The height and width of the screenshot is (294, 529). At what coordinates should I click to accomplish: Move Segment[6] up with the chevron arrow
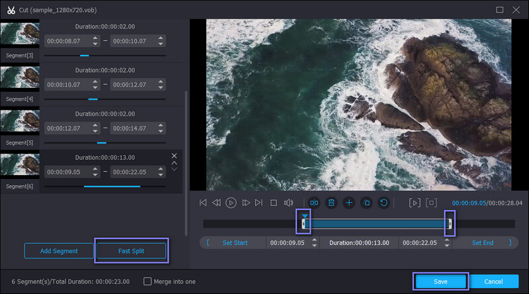tap(175, 163)
